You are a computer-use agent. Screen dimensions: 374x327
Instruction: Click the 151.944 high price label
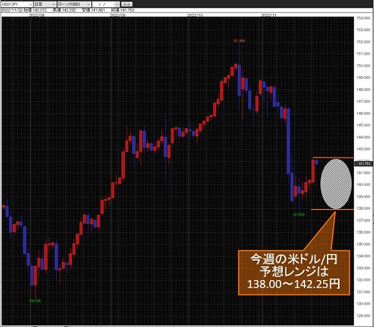pyautogui.click(x=239, y=40)
